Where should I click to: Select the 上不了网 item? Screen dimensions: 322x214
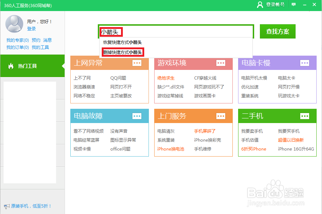coord(82,78)
